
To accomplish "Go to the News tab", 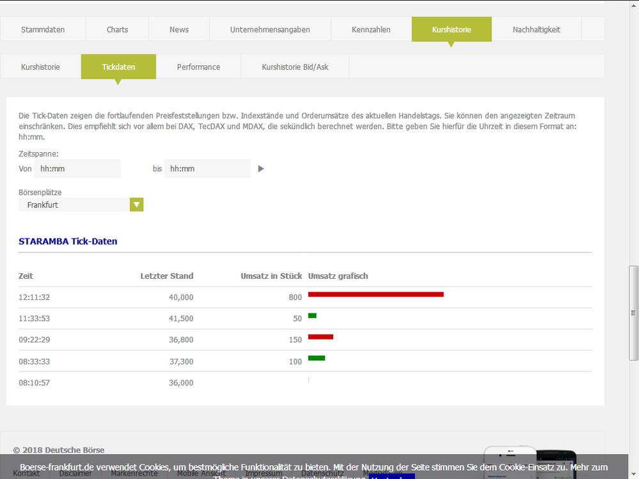I will (x=179, y=29).
